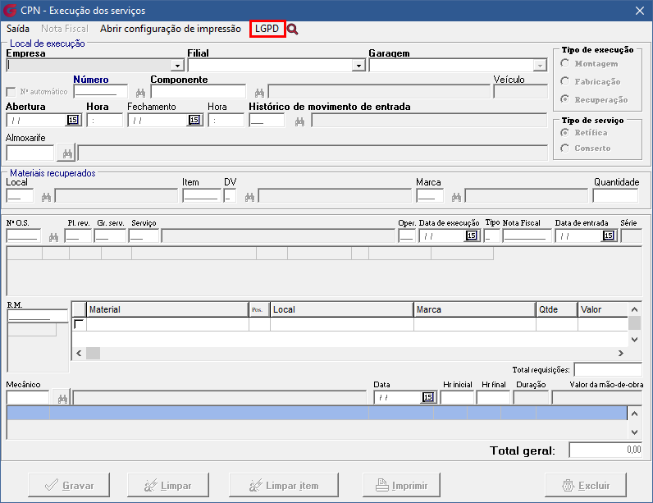
Task: Open Abrir configuração de impressão menu
Action: click(171, 29)
